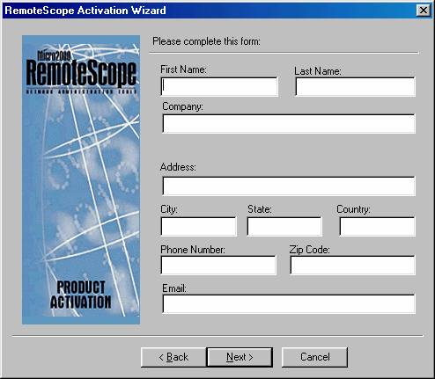Select the Company input field

[x=289, y=124]
